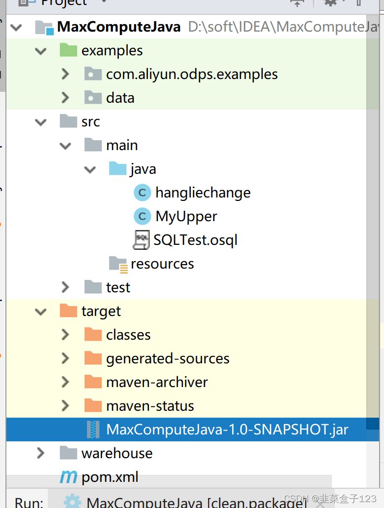Click the data package folder icon
Image resolution: width=384 pixels, height=508 pixels.
tap(93, 97)
